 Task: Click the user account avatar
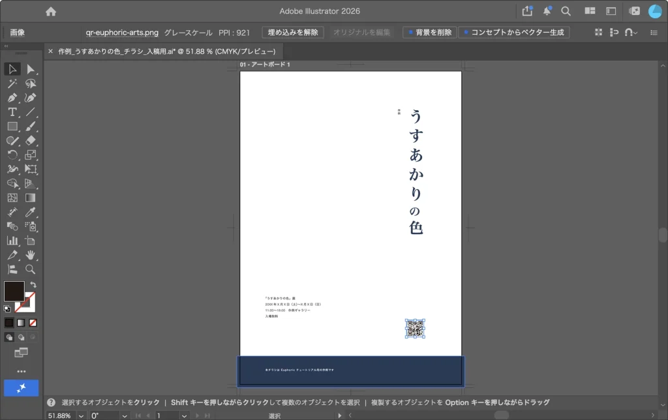coord(655,12)
